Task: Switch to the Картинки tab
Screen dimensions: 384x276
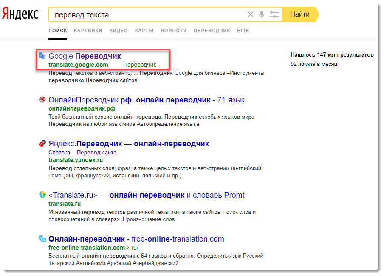Action: tap(88, 31)
